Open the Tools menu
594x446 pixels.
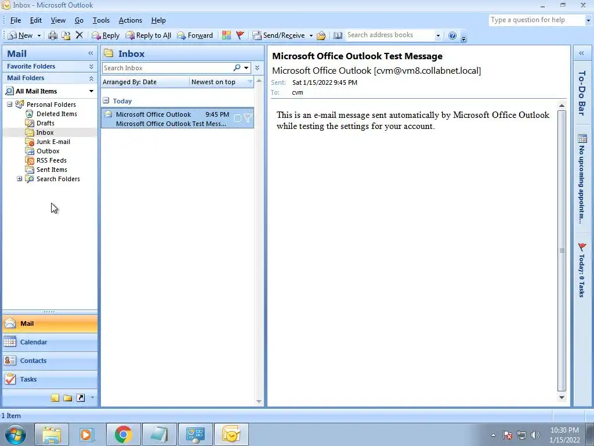click(x=101, y=20)
